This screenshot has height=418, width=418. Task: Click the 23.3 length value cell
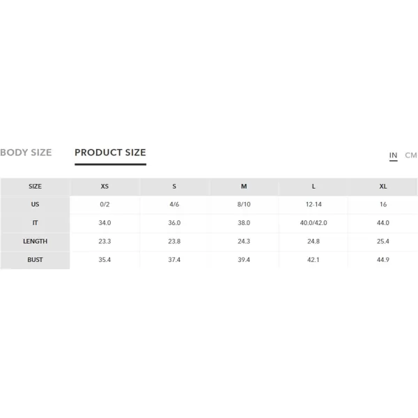104,242
